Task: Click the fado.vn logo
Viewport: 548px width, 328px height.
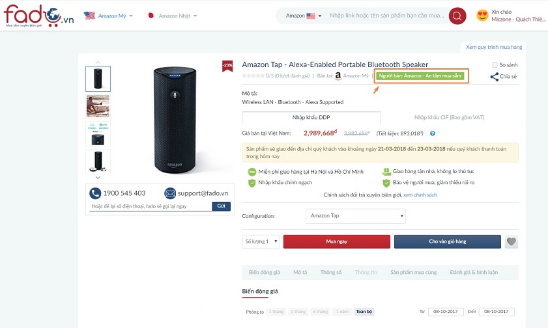Action: pos(39,16)
